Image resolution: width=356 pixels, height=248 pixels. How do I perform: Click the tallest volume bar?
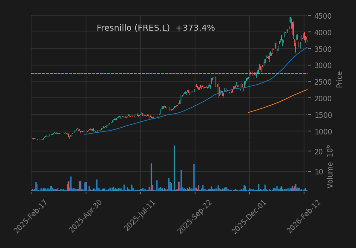click(x=174, y=168)
